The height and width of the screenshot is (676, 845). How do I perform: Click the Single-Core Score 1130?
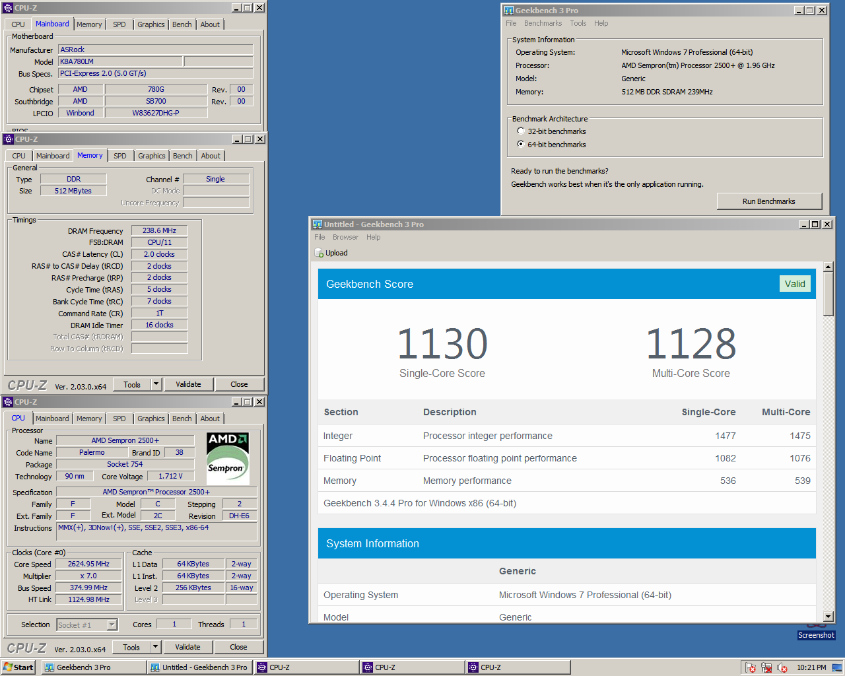[442, 344]
